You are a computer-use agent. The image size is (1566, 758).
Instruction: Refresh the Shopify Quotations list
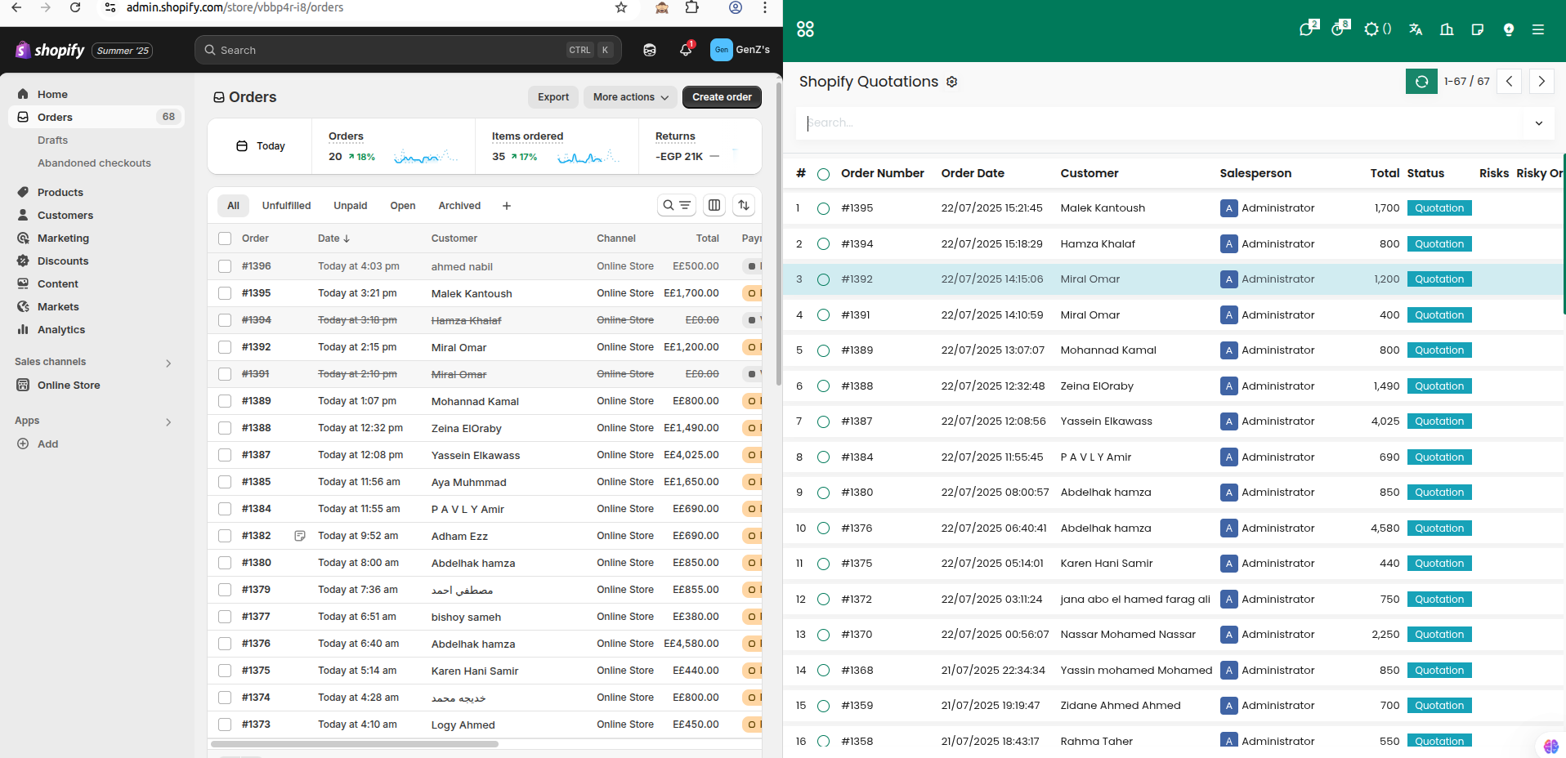(1421, 82)
